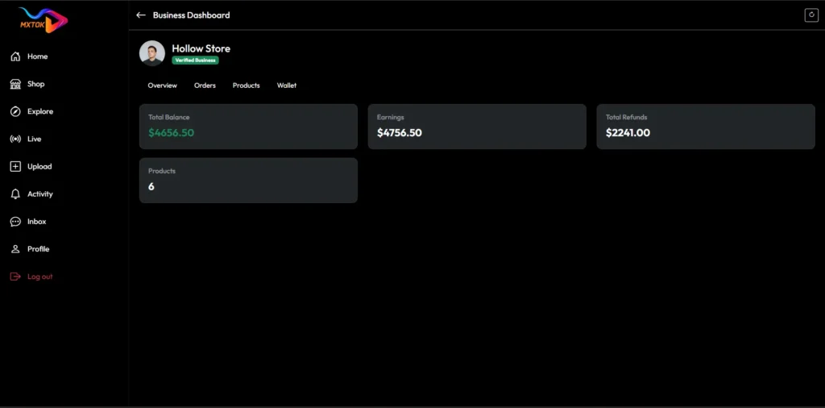Click the Verified Business badge

point(195,60)
